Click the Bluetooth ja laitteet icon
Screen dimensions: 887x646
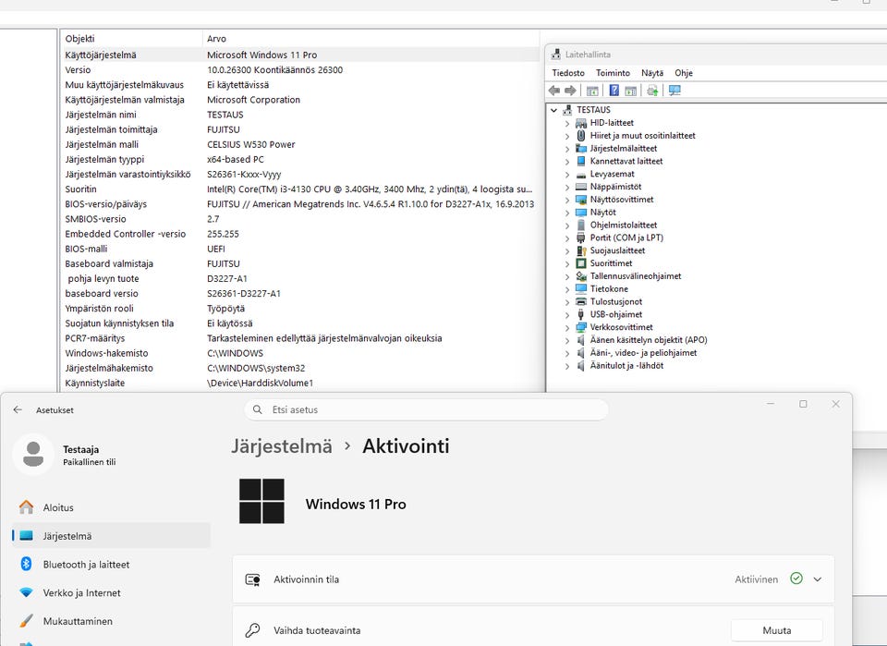26,564
